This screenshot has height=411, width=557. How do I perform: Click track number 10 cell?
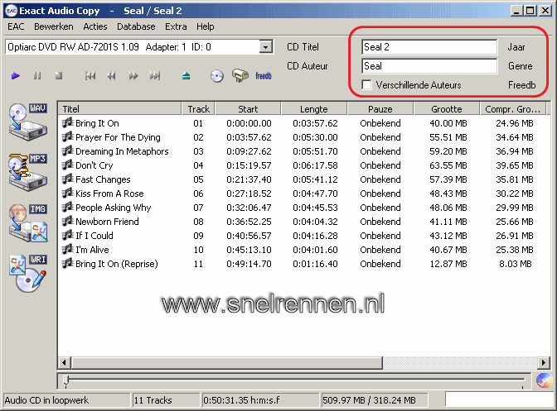click(x=198, y=250)
